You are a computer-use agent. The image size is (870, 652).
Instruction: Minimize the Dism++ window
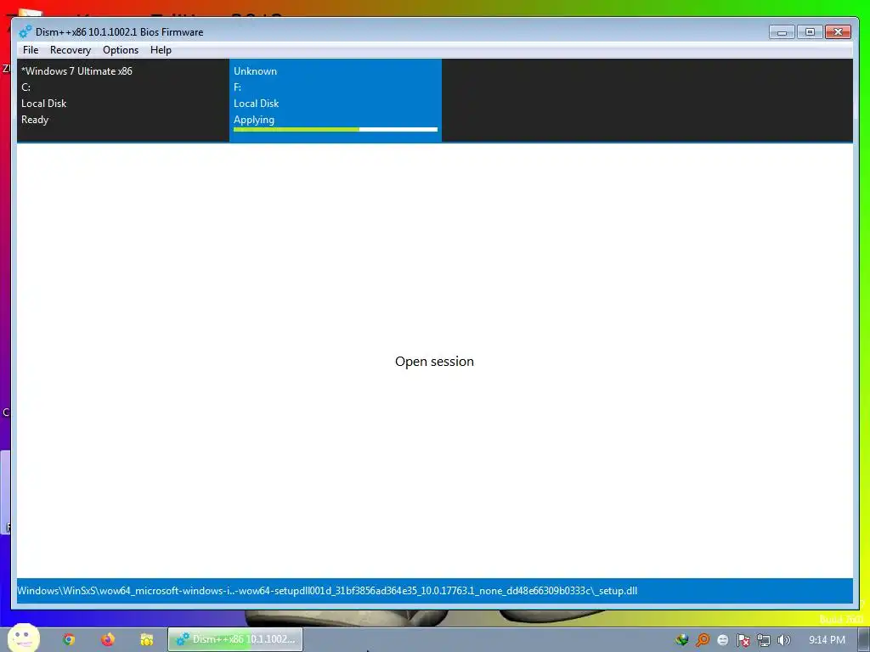tap(782, 32)
